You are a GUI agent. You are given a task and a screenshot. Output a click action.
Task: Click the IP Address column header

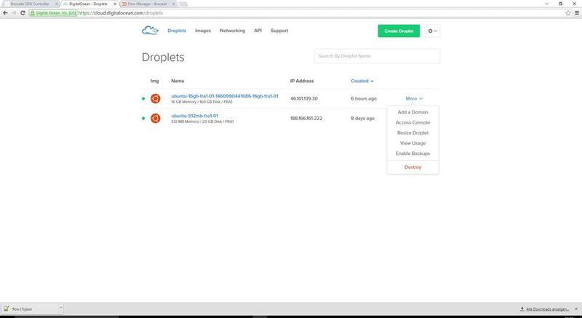302,81
